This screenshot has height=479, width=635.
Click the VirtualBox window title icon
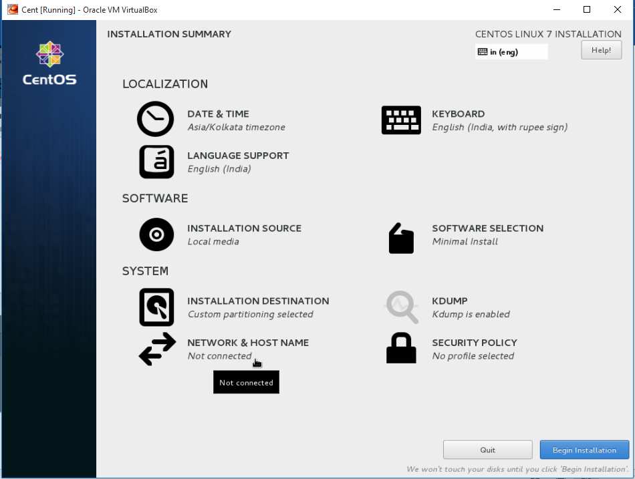[13, 9]
